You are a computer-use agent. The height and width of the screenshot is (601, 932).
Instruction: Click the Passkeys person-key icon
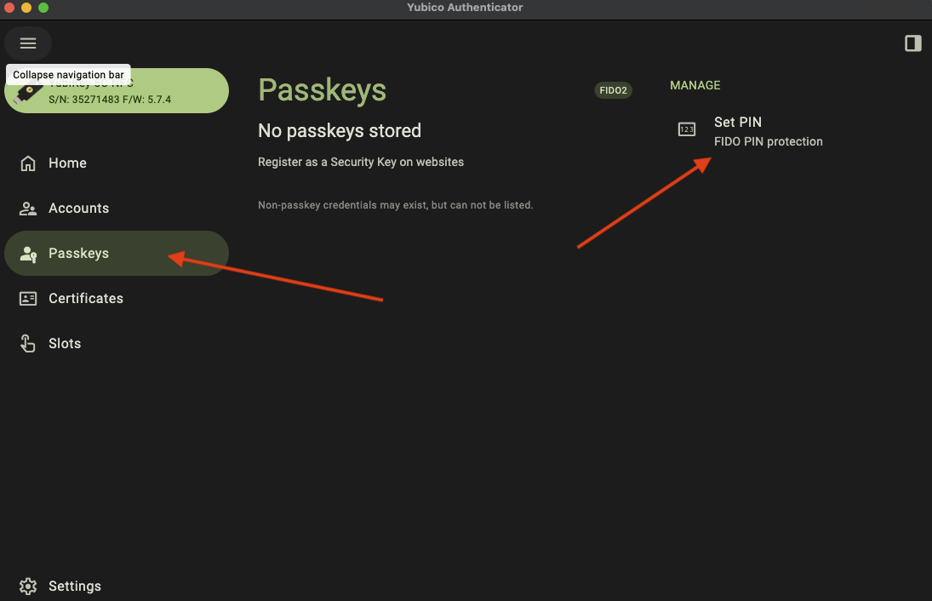point(28,254)
